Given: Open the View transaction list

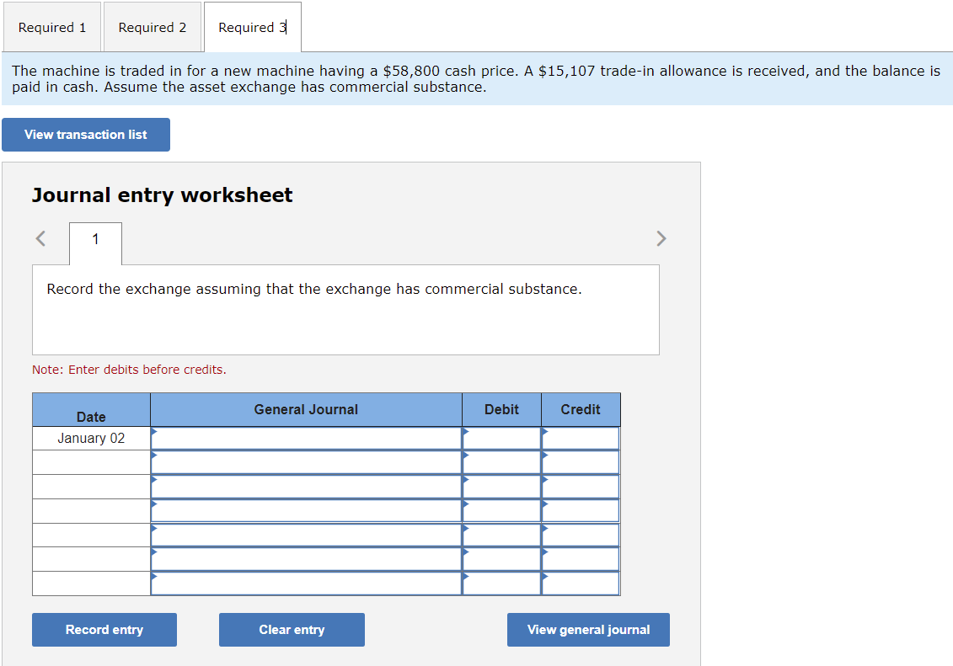Looking at the screenshot, I should (85, 135).
